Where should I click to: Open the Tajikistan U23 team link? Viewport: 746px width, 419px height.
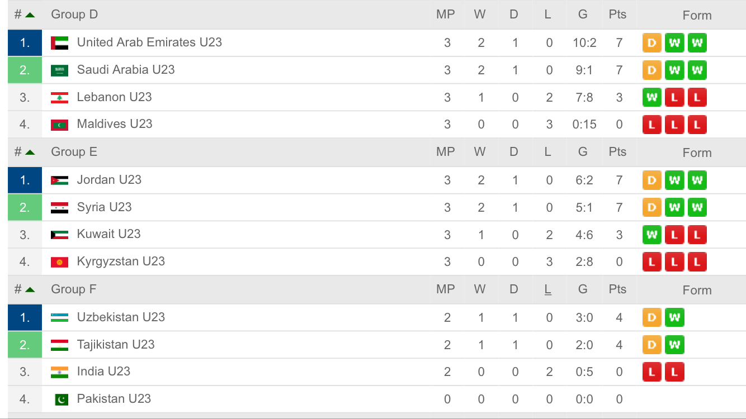[x=116, y=344]
